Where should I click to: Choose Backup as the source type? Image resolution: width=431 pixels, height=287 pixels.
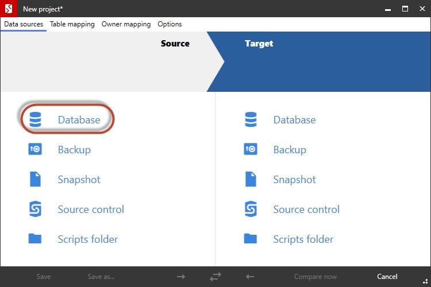pos(74,150)
